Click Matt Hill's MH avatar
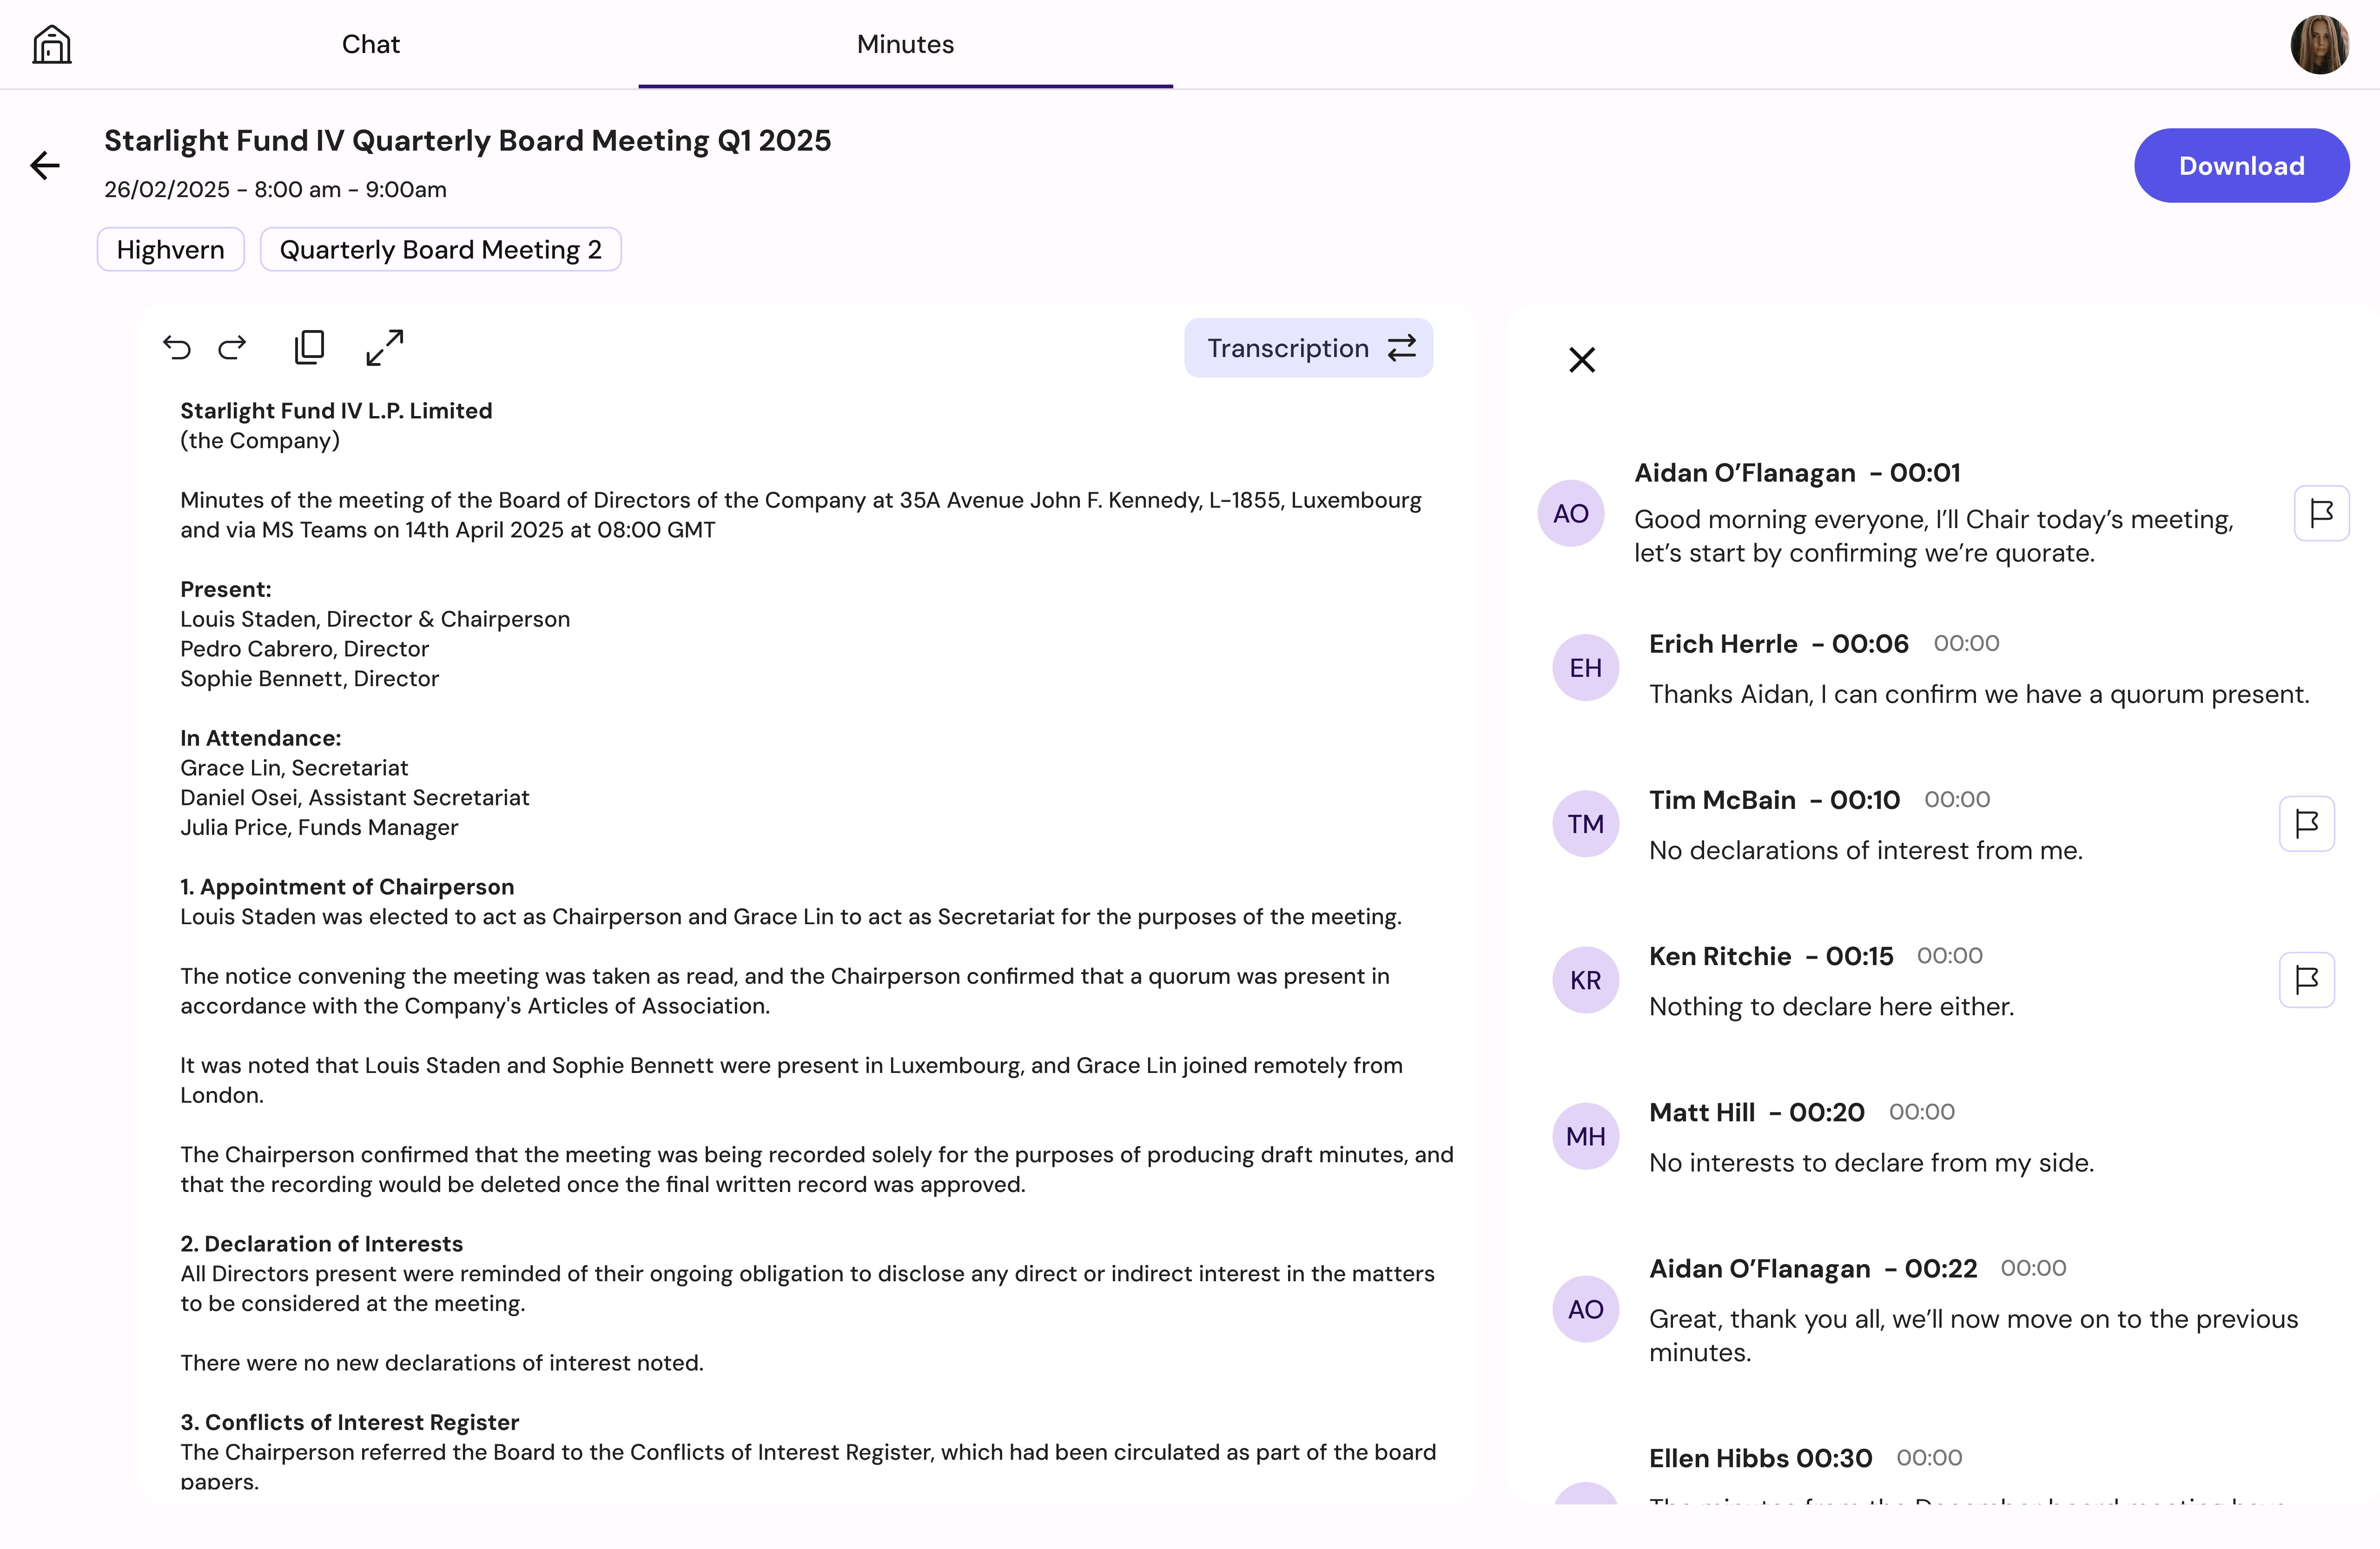 [x=1585, y=1136]
